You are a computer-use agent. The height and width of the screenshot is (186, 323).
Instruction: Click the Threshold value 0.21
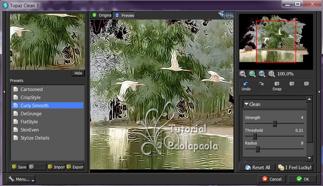pos(299,130)
